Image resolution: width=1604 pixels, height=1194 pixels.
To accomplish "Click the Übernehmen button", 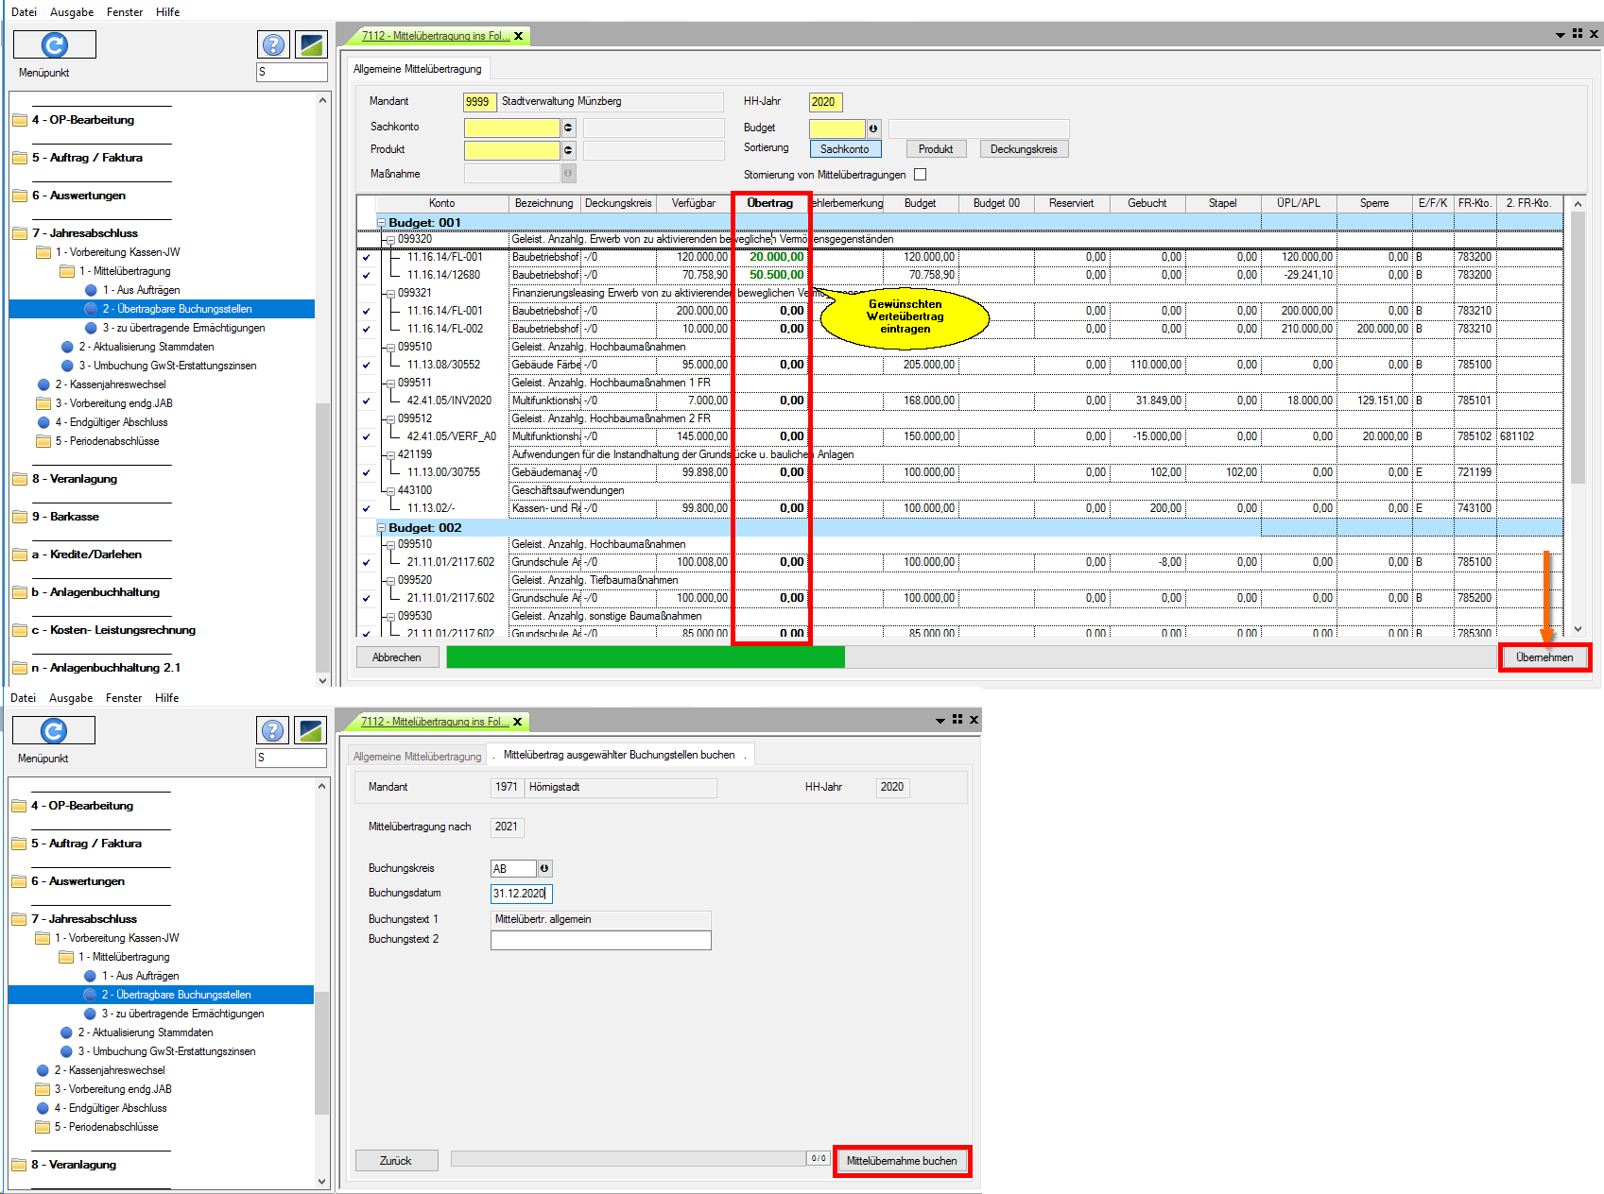I will pyautogui.click(x=1544, y=657).
